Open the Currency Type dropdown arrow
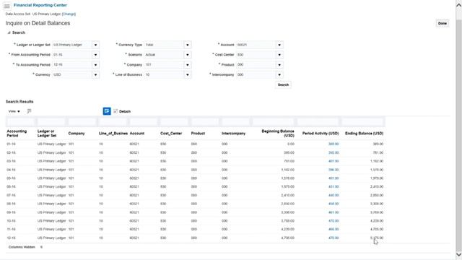The image size is (462, 260). (x=188, y=45)
